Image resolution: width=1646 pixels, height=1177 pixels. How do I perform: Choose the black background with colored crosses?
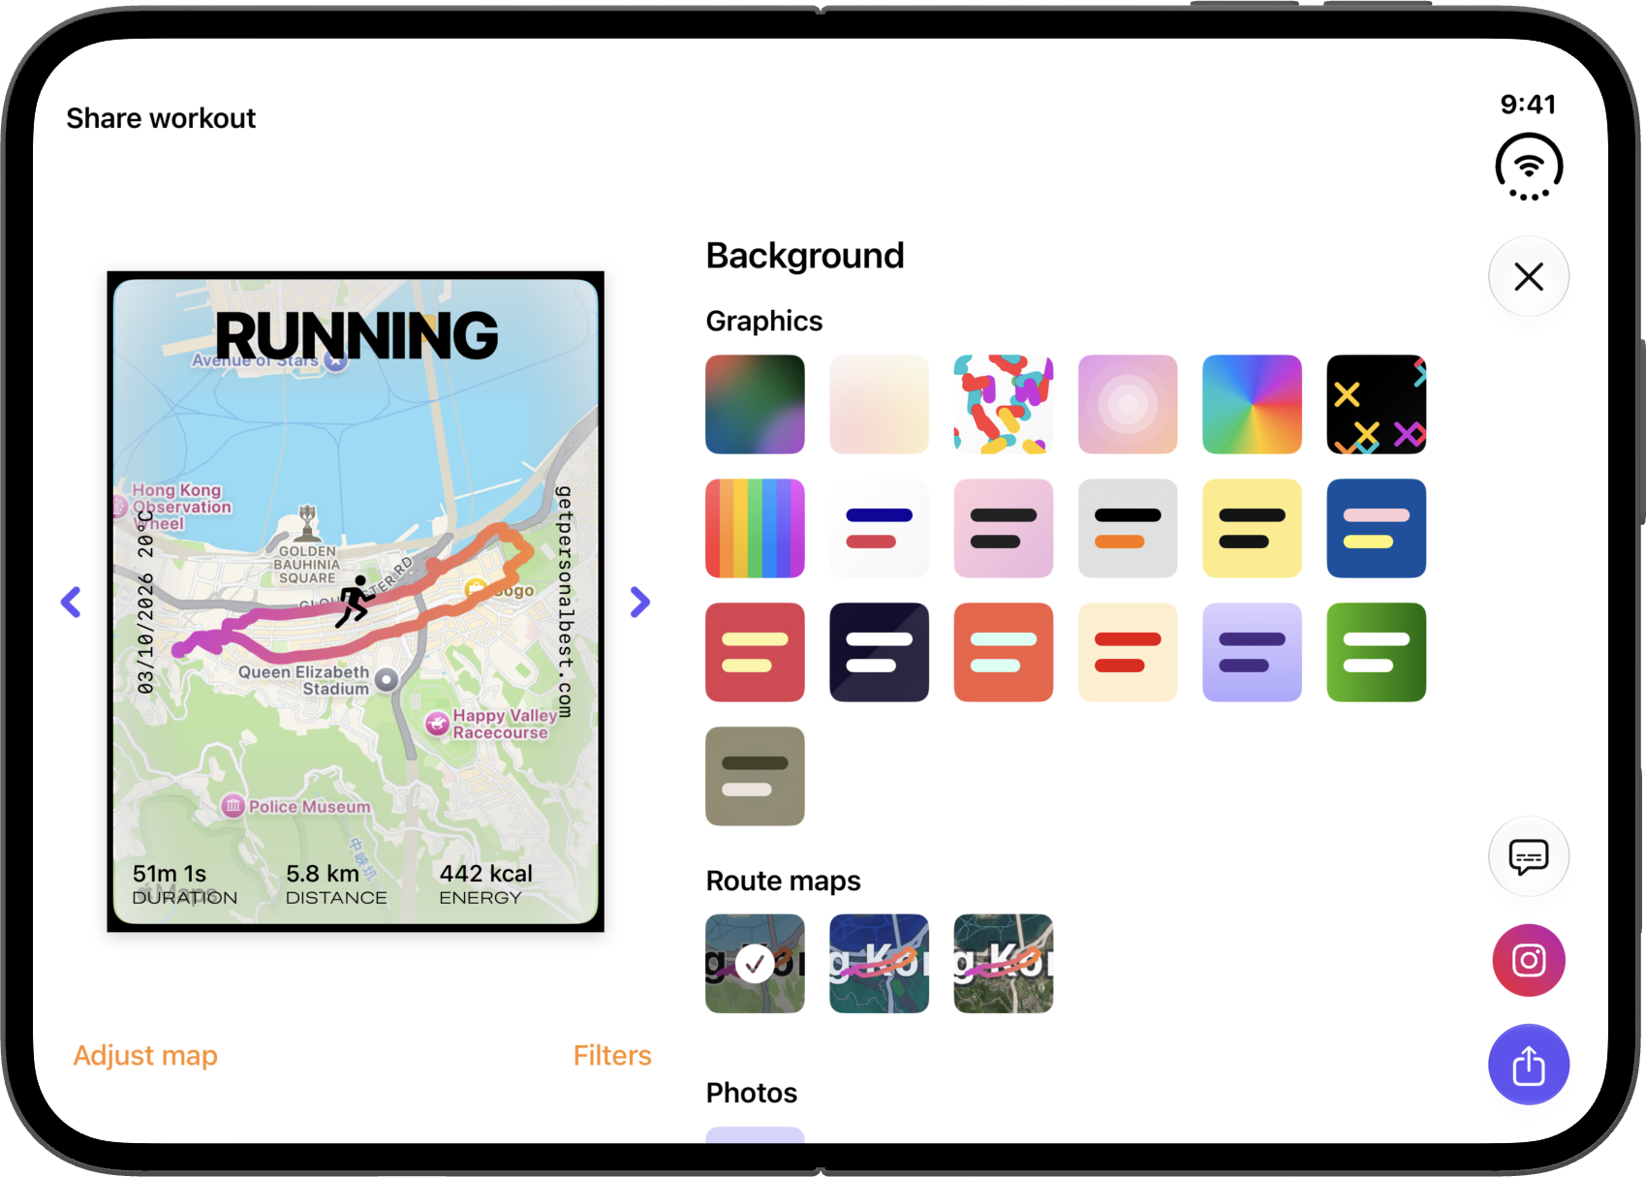[x=1376, y=404]
